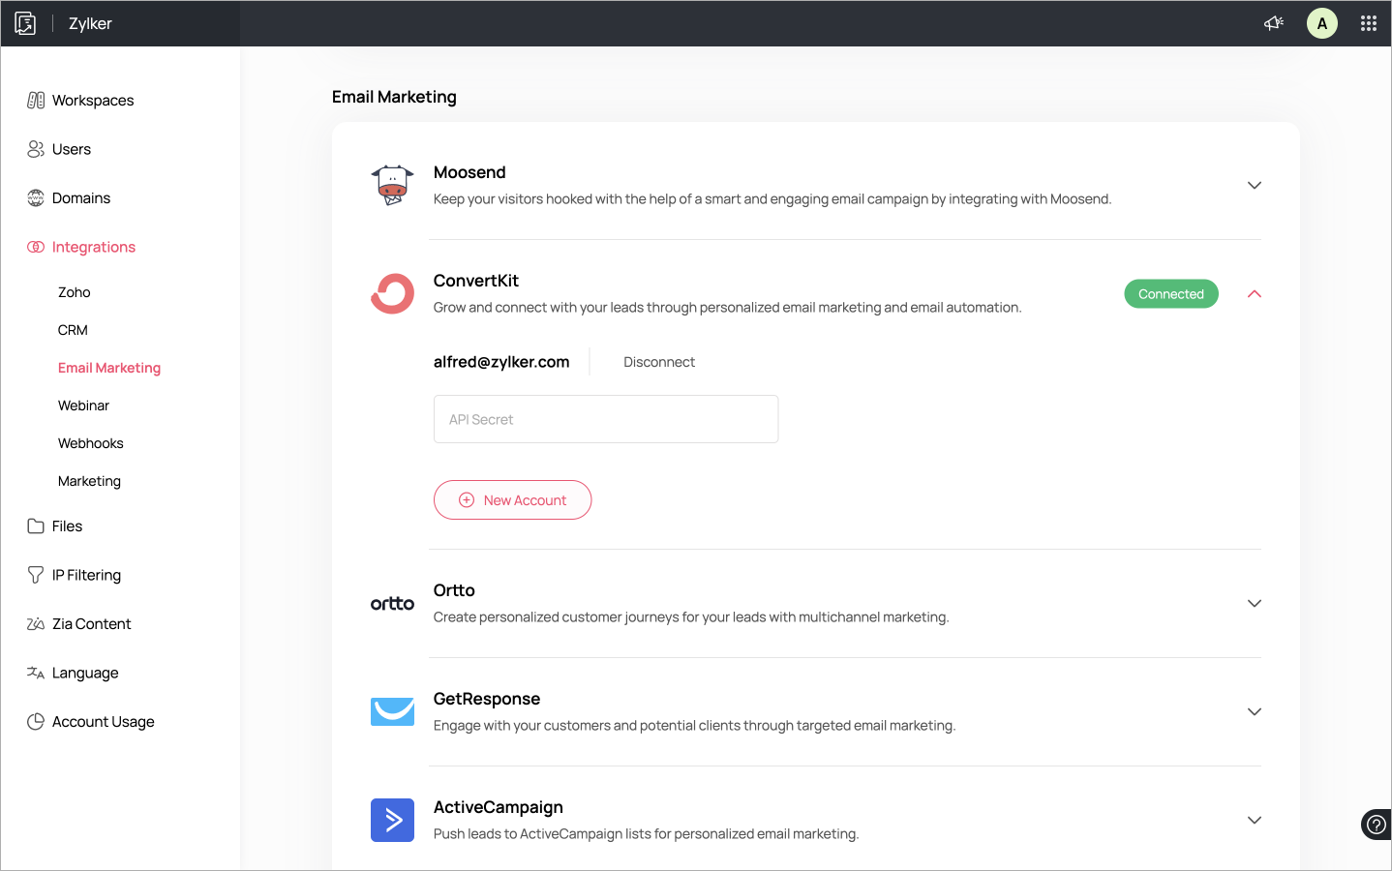
Task: Open the apps grid launcher
Action: (1369, 23)
